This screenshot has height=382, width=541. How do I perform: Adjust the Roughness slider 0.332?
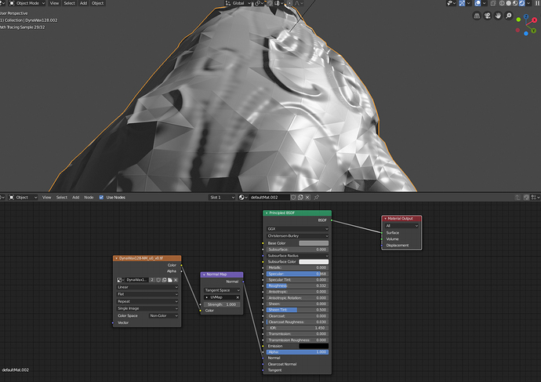pos(297,286)
